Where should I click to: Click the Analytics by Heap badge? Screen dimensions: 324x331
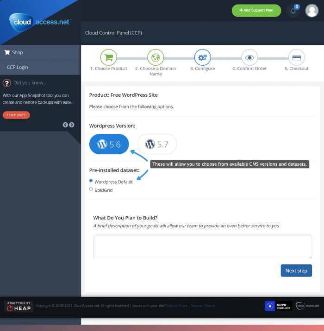pos(19,306)
